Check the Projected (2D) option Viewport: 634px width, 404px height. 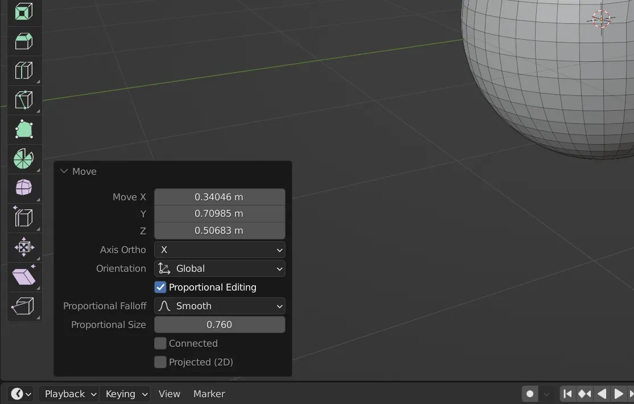click(x=160, y=362)
